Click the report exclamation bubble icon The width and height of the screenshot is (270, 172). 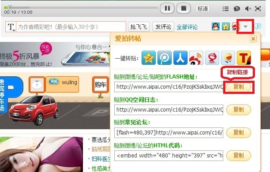click(258, 26)
